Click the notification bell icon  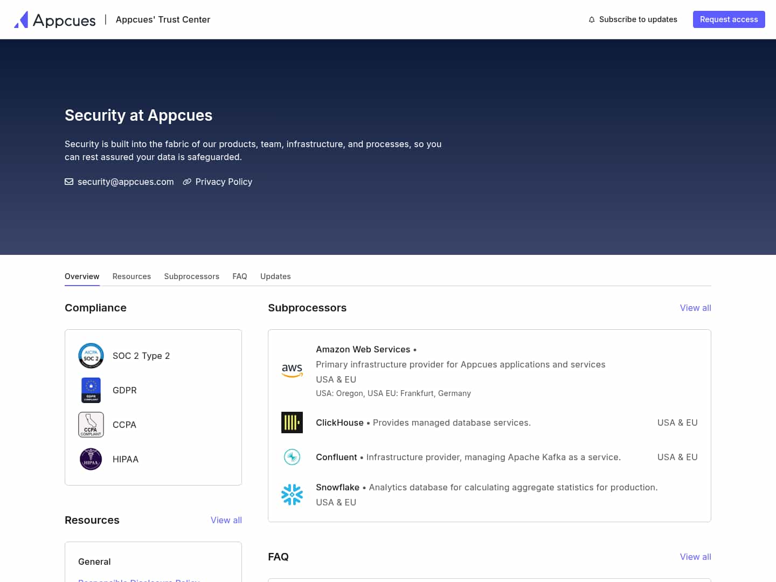[x=592, y=19]
